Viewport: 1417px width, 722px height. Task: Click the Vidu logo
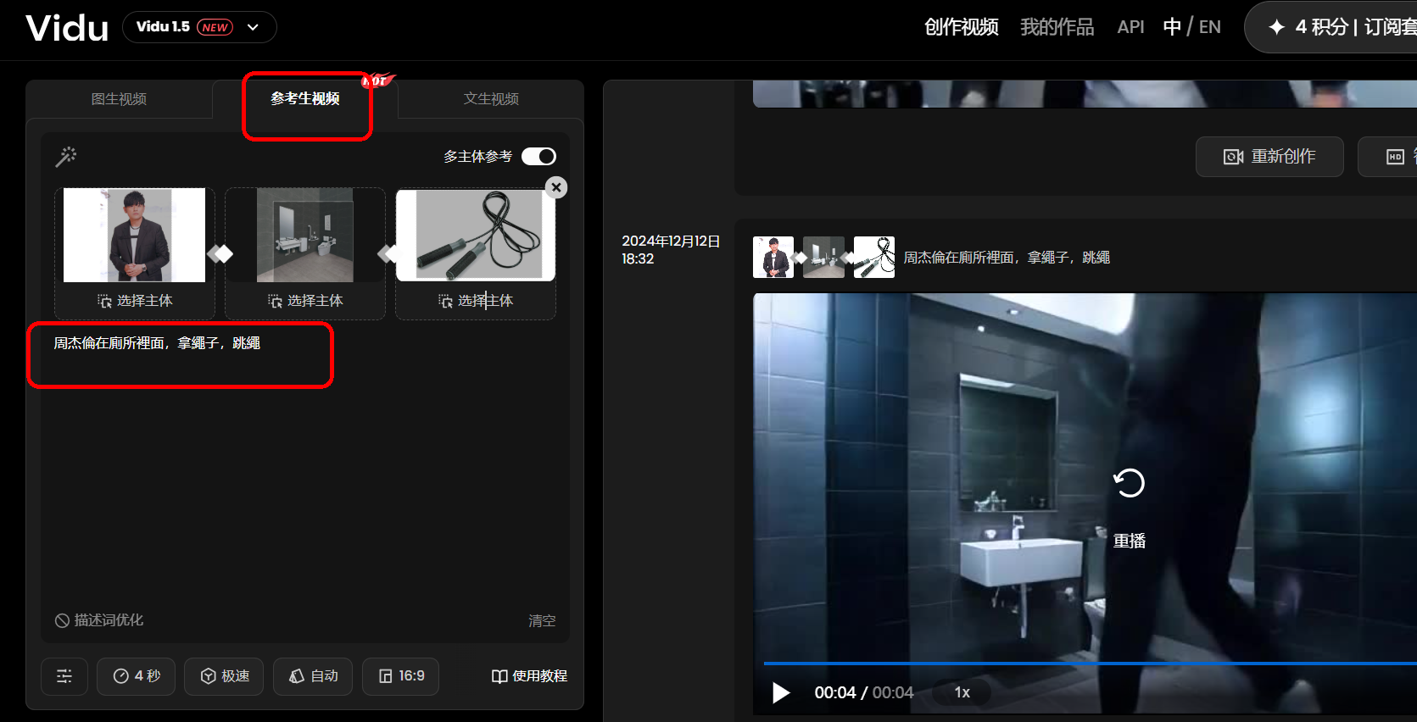68,28
